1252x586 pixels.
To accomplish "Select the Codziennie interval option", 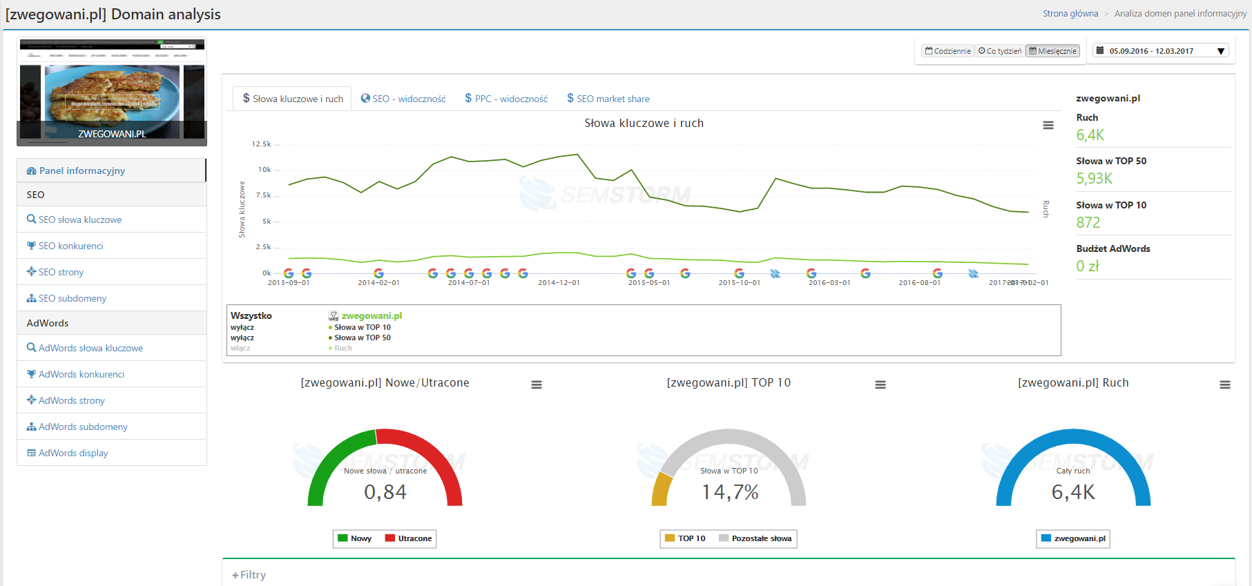I will click(x=948, y=51).
